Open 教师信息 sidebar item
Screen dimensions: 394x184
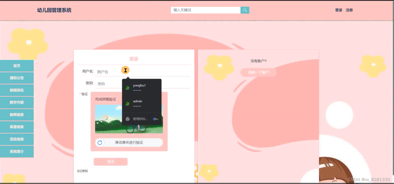coord(17,115)
